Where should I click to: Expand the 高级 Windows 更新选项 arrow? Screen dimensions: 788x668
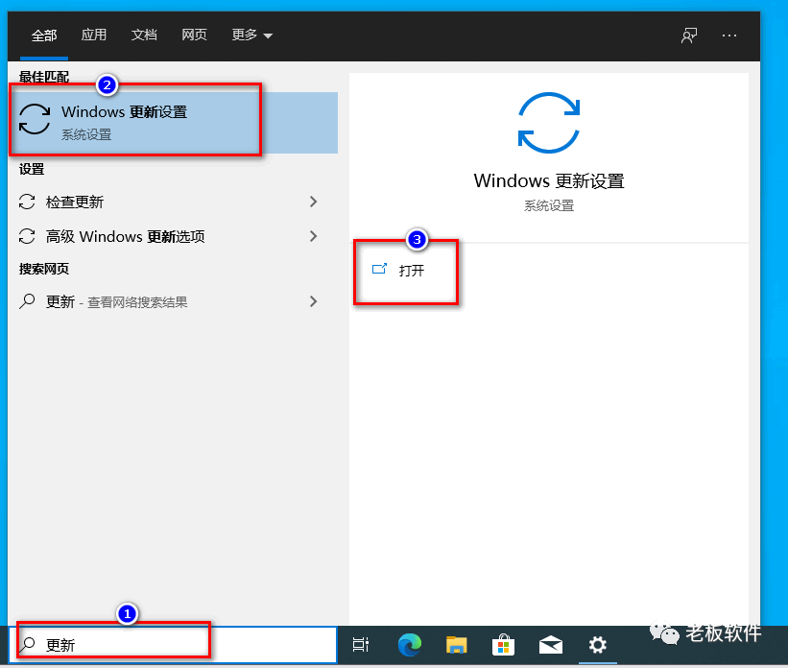[313, 236]
